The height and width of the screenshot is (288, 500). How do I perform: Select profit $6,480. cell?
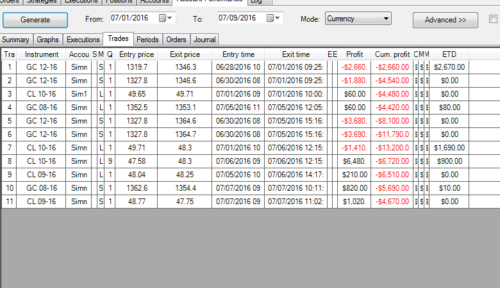pos(354,161)
